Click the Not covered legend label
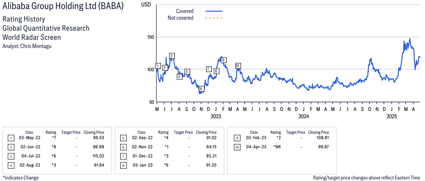Image resolution: width=425 pixels, height=181 pixels. coord(181,18)
